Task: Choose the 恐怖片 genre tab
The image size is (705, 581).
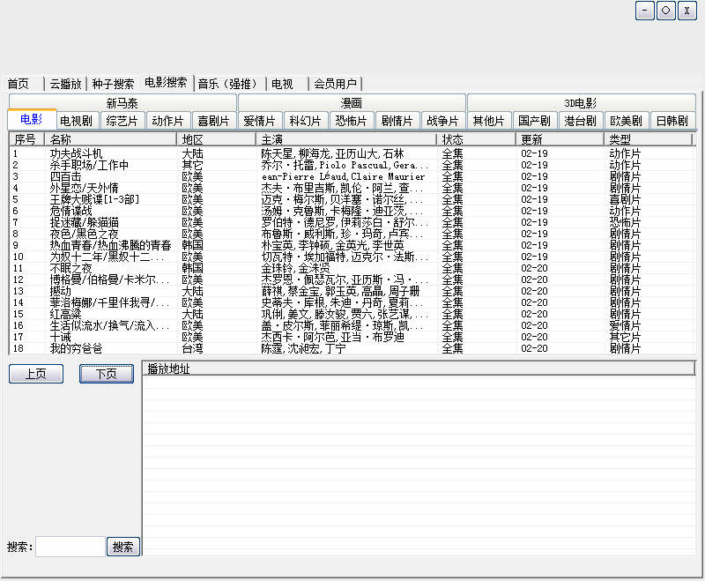Action: click(352, 121)
